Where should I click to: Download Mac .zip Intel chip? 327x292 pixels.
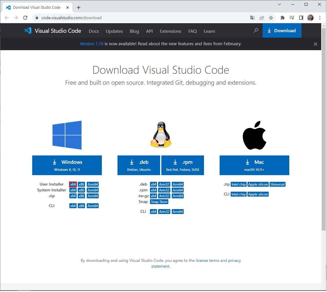pyautogui.click(x=239, y=184)
